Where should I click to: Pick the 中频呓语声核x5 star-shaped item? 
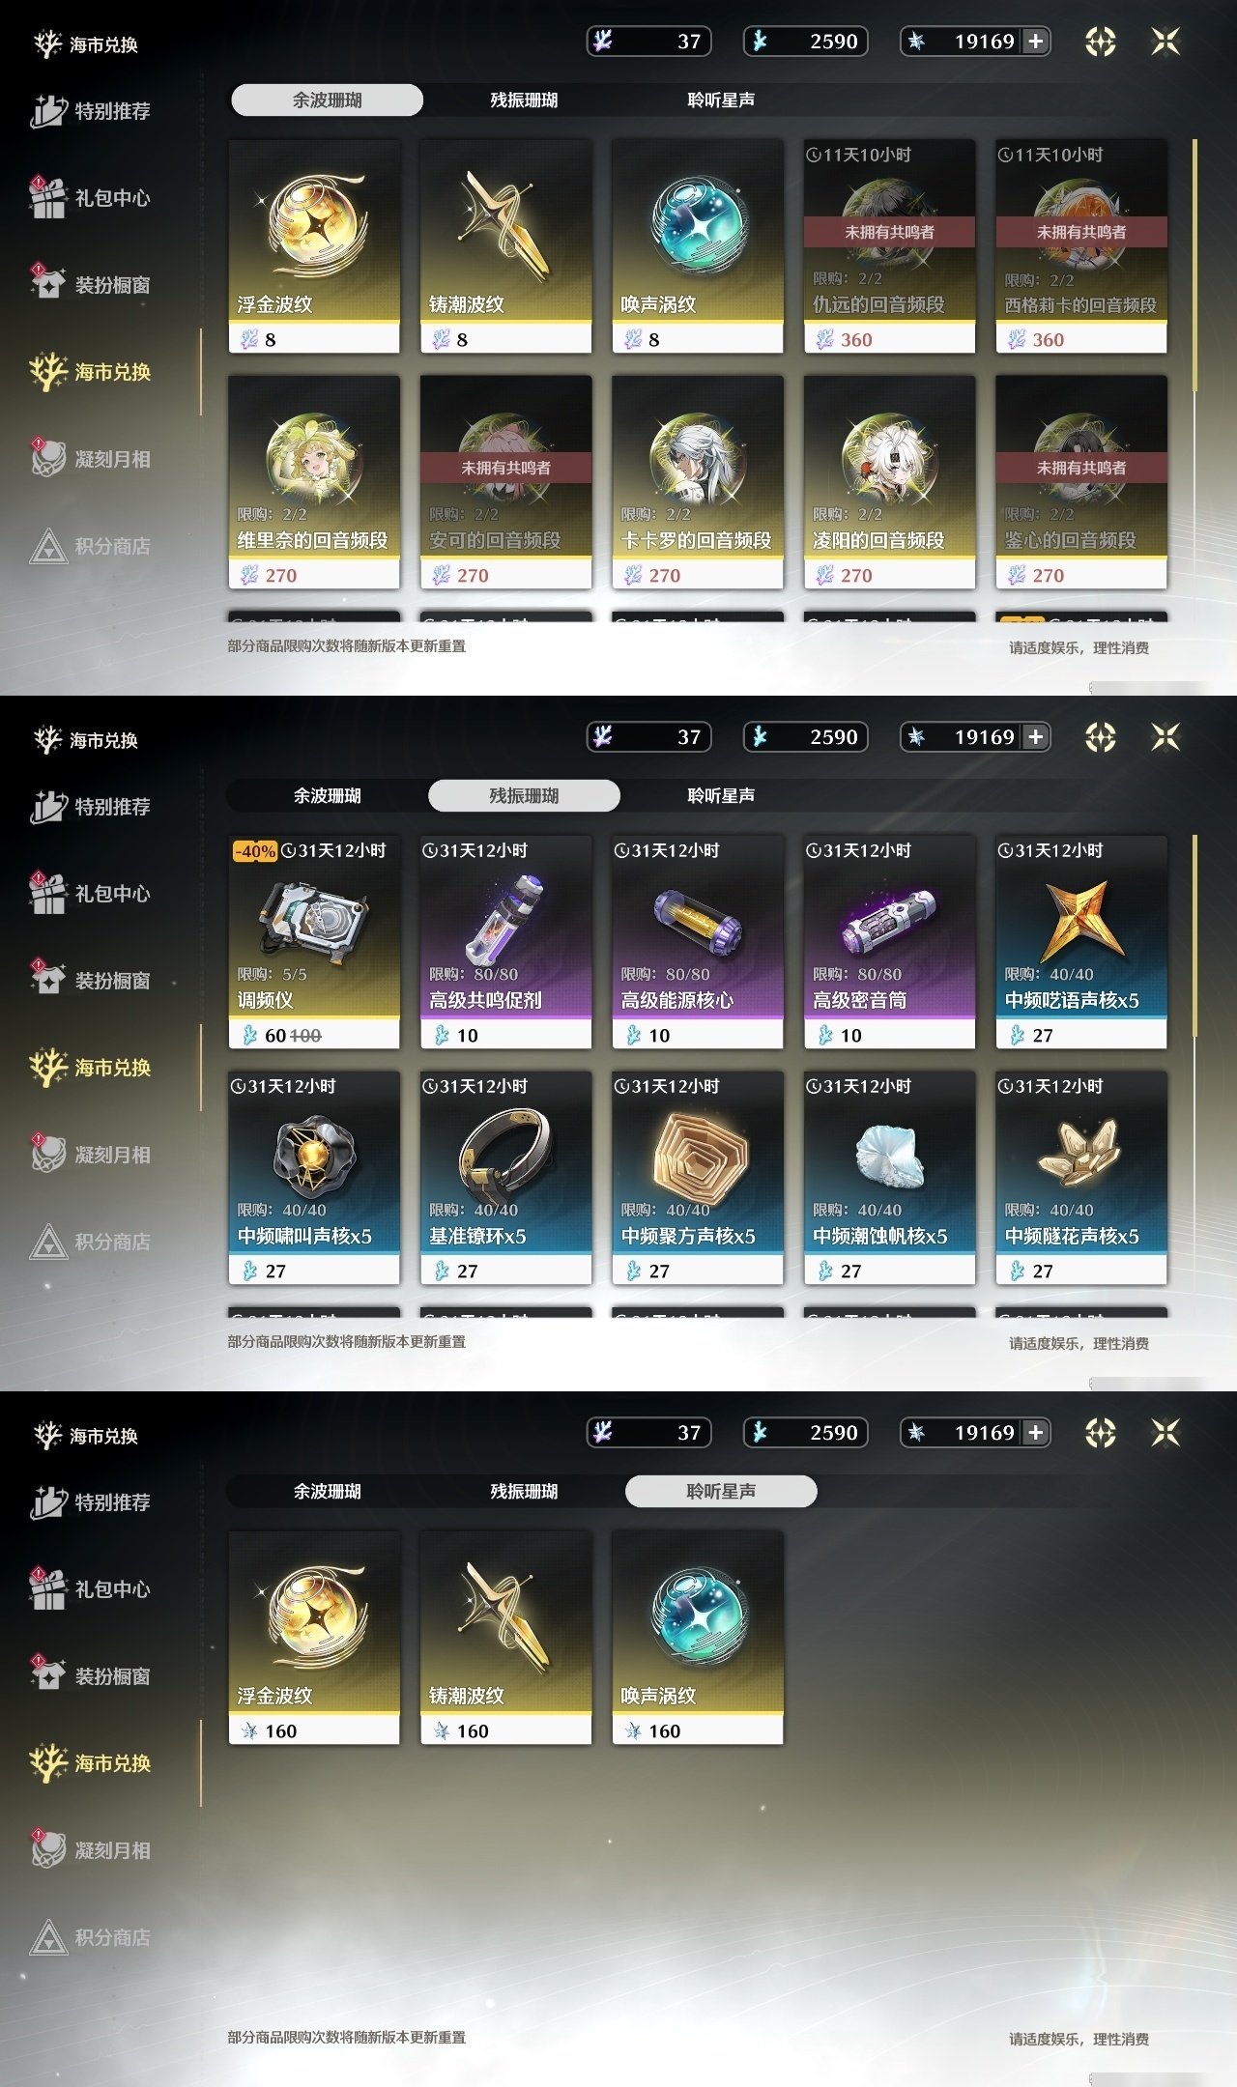(x=1081, y=942)
